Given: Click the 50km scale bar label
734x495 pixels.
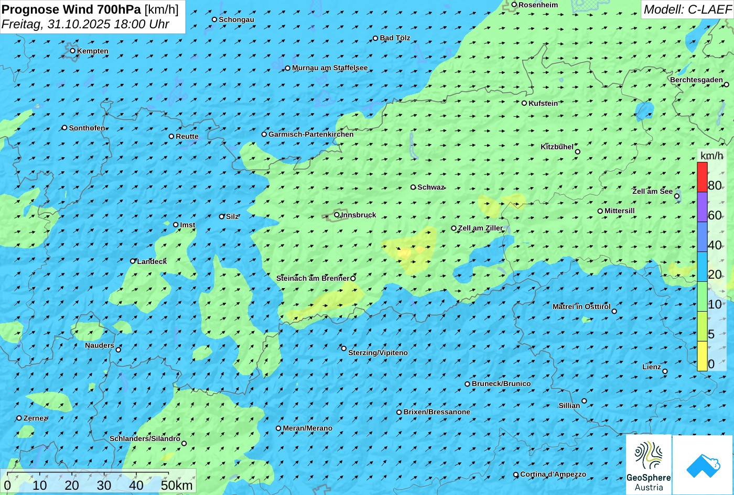Looking at the screenshot, I should point(177,485).
